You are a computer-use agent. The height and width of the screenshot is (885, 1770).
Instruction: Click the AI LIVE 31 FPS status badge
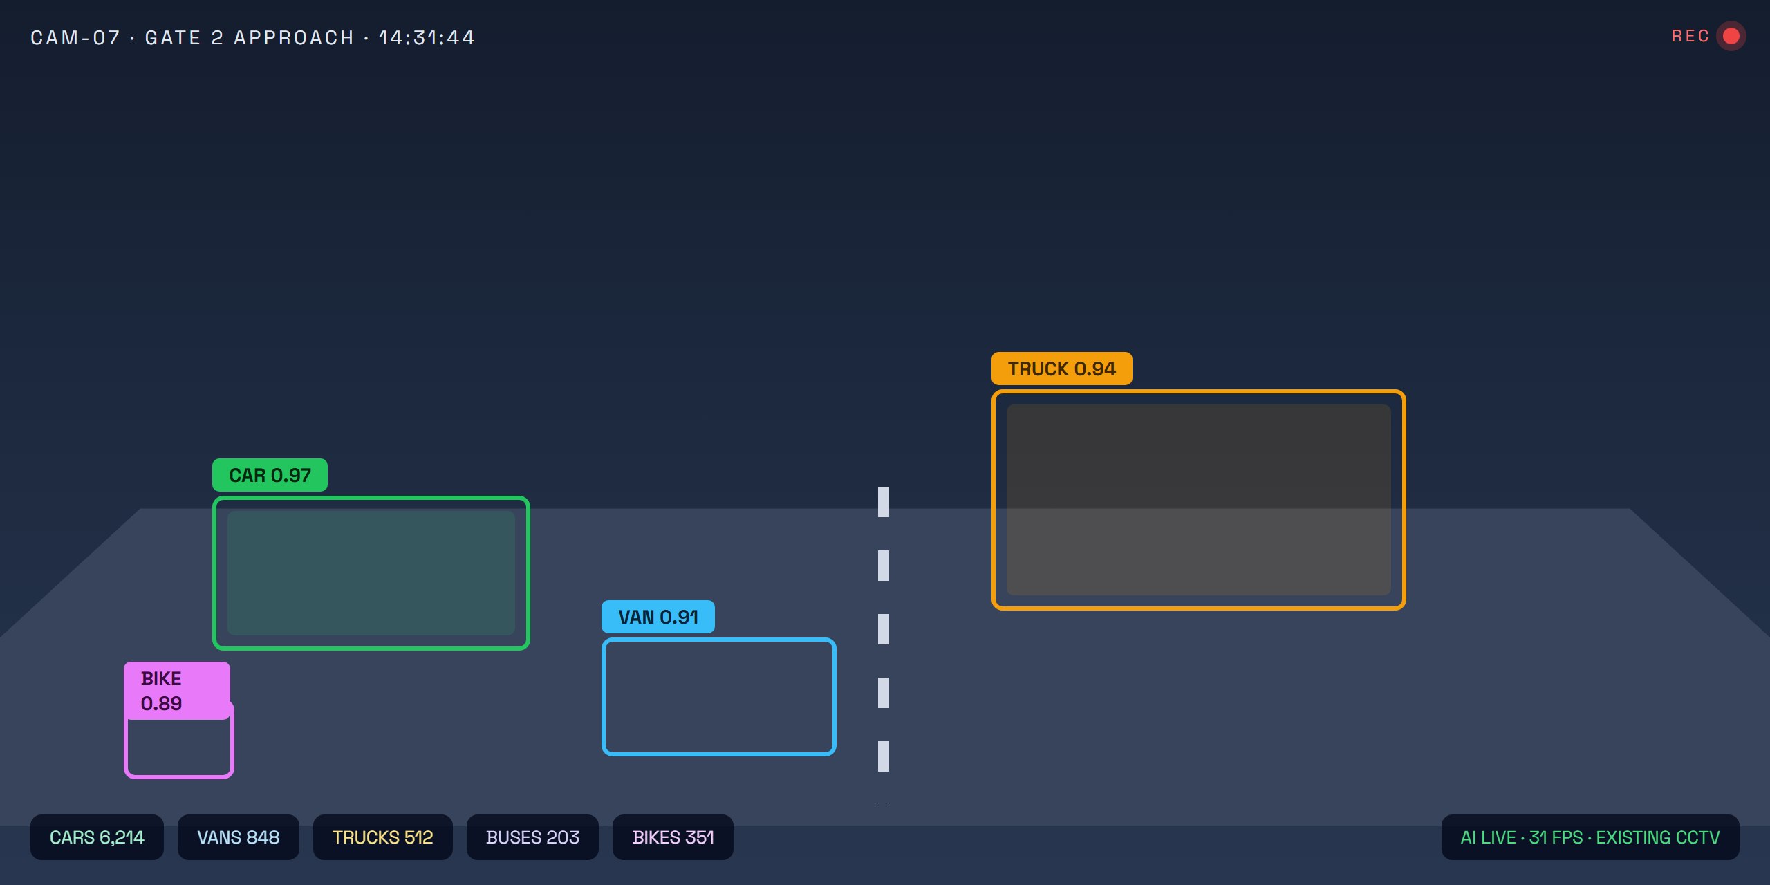click(x=1590, y=837)
